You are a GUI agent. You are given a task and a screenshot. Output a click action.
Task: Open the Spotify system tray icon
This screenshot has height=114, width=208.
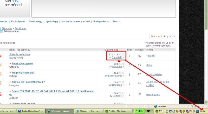tap(157, 111)
